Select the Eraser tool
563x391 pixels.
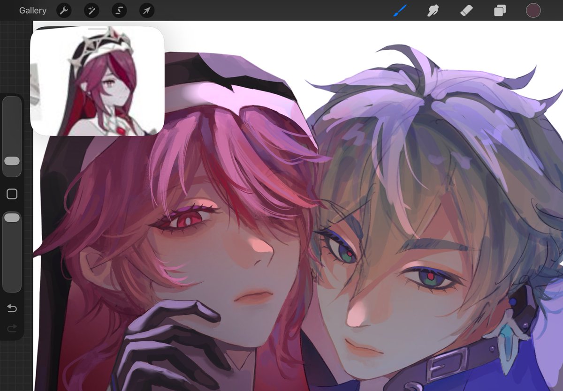pos(466,10)
